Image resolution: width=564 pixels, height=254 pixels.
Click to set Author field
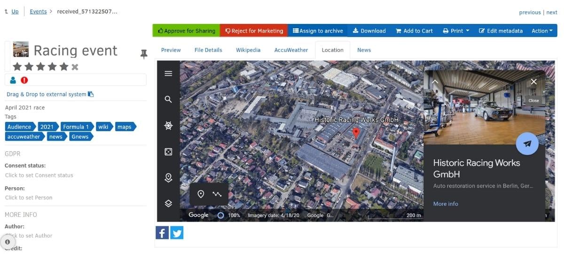(29, 236)
